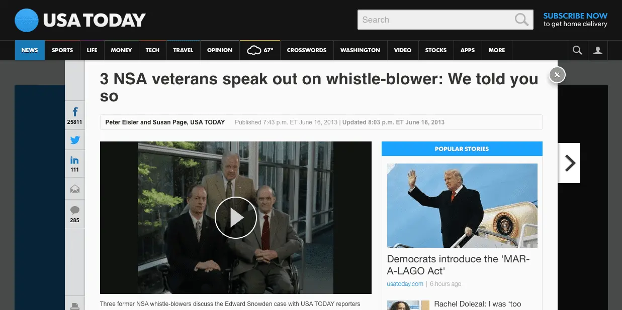Go to next story arrow
Screen dimensions: 622x310
tap(569, 163)
